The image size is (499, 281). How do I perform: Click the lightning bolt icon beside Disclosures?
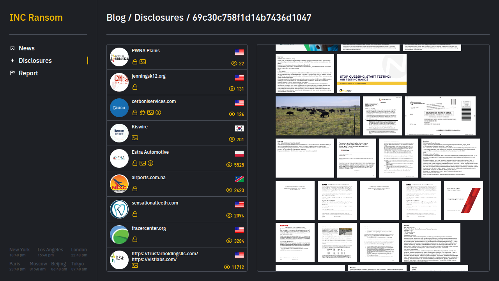pos(12,60)
